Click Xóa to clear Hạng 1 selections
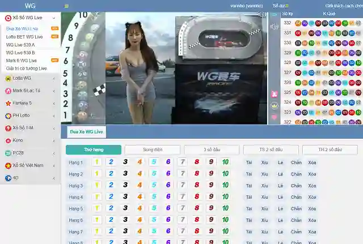The image size is (363, 244). 312,162
